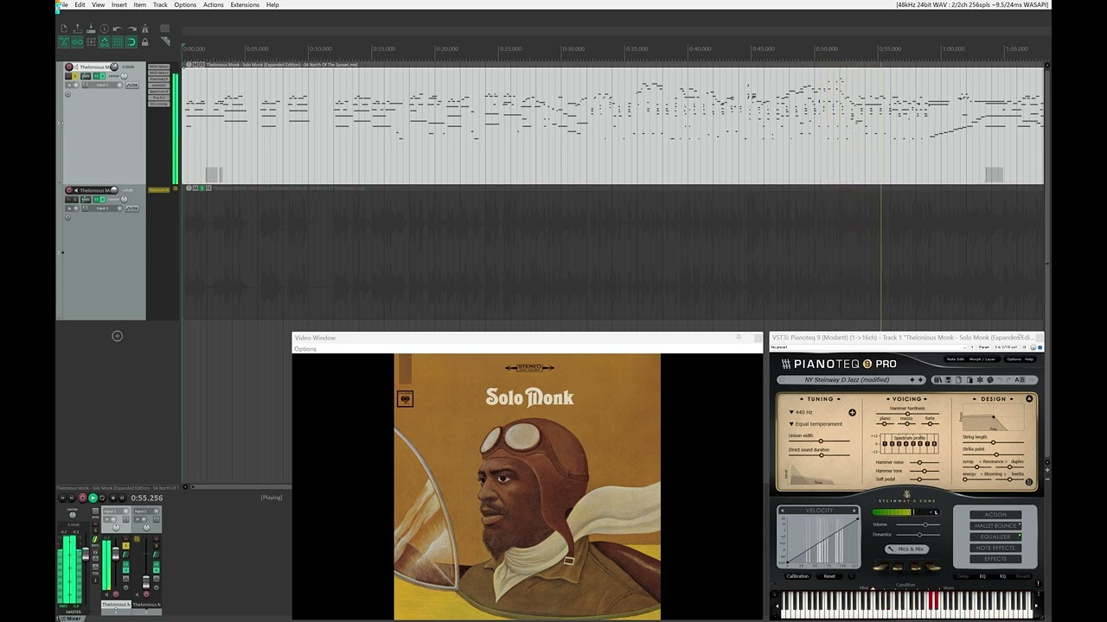1107x622 pixels.
Task: Open Pianoteq Help menu
Action: (x=1029, y=359)
